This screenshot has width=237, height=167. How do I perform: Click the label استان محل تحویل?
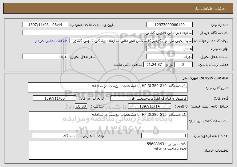[x=214, y=57]
